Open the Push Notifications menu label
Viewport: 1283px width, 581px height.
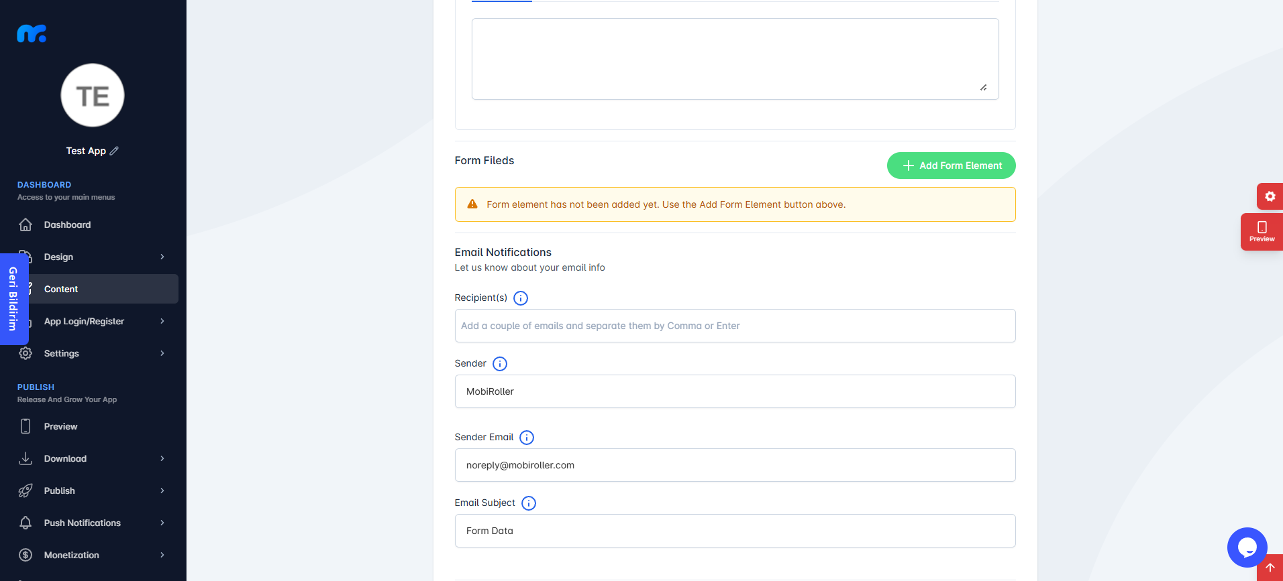pyautogui.click(x=82, y=523)
